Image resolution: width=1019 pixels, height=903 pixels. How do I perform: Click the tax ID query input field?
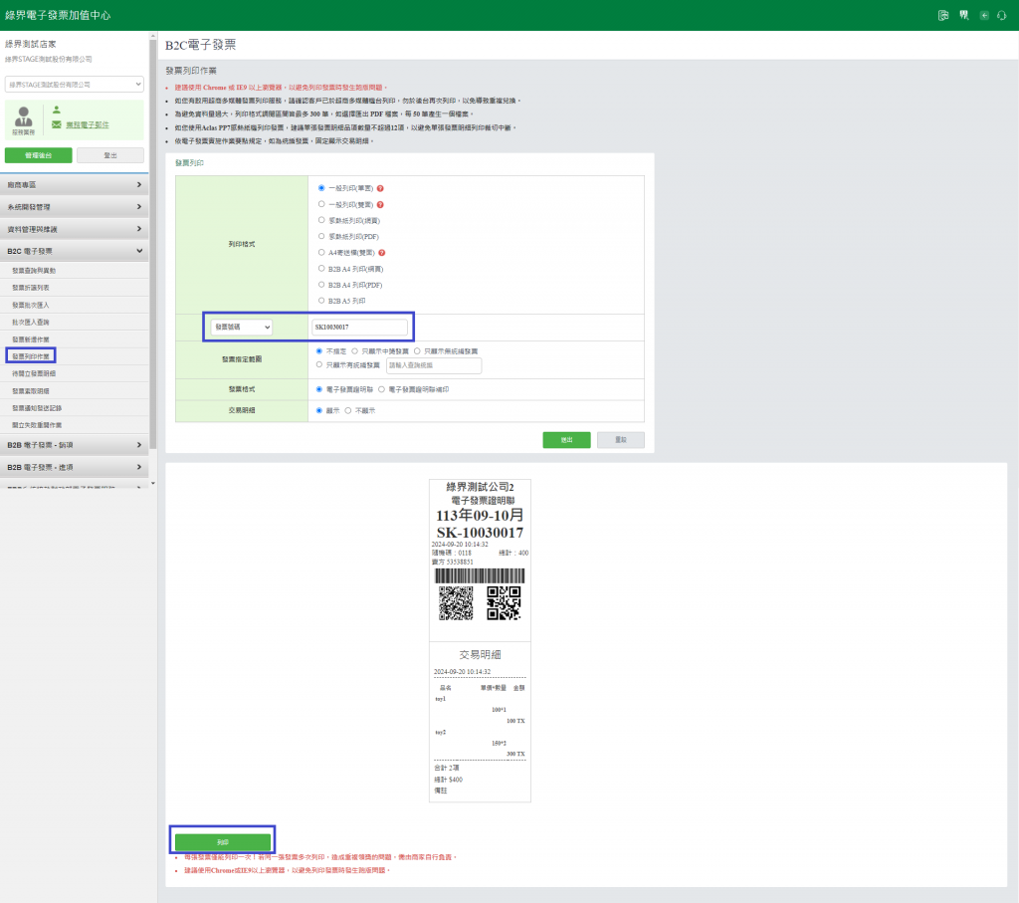click(434, 365)
